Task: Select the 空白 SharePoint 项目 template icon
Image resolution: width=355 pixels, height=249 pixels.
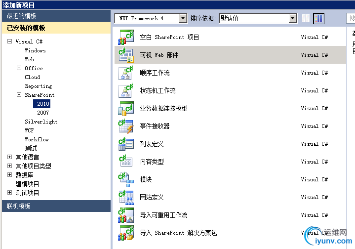Action: pyautogui.click(x=126, y=37)
